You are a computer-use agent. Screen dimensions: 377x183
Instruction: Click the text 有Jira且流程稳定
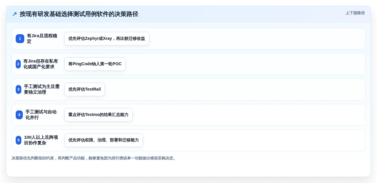coord(43,39)
